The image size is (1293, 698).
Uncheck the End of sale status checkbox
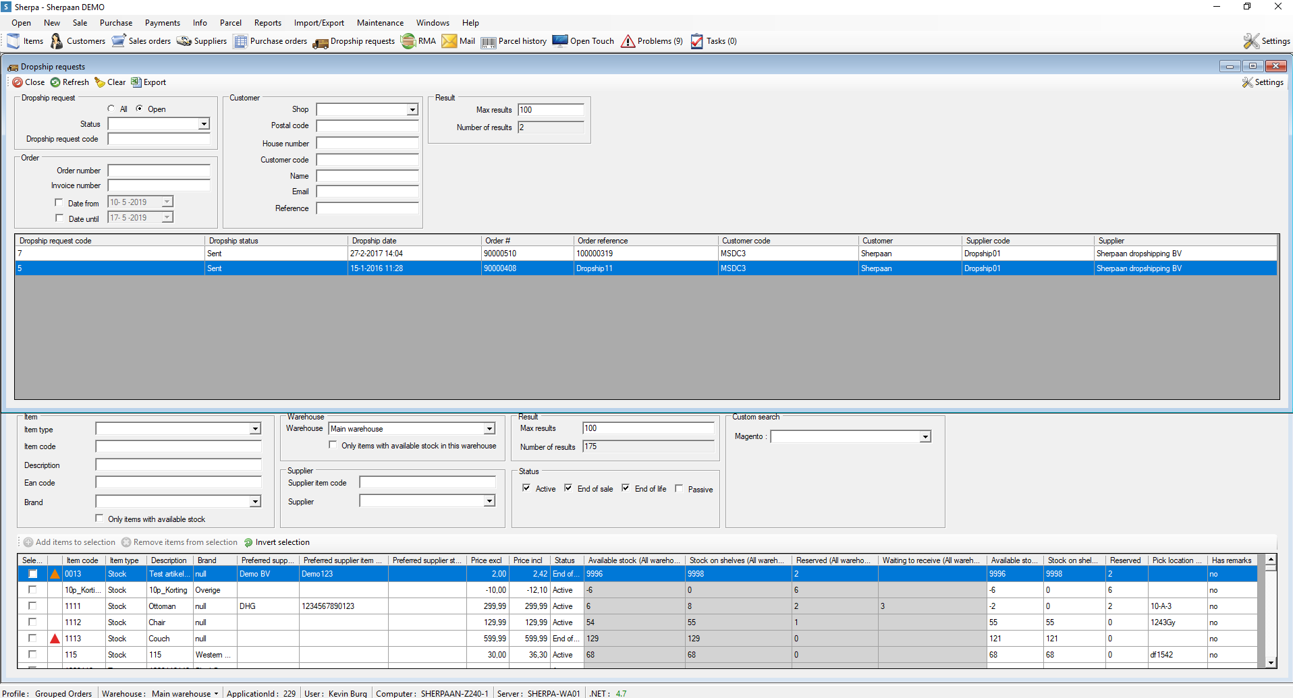point(568,488)
